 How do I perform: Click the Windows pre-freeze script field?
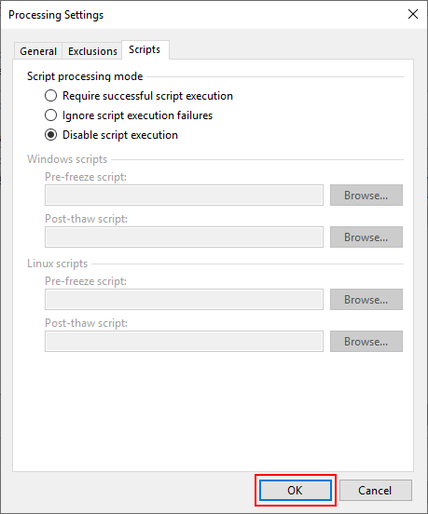point(184,195)
